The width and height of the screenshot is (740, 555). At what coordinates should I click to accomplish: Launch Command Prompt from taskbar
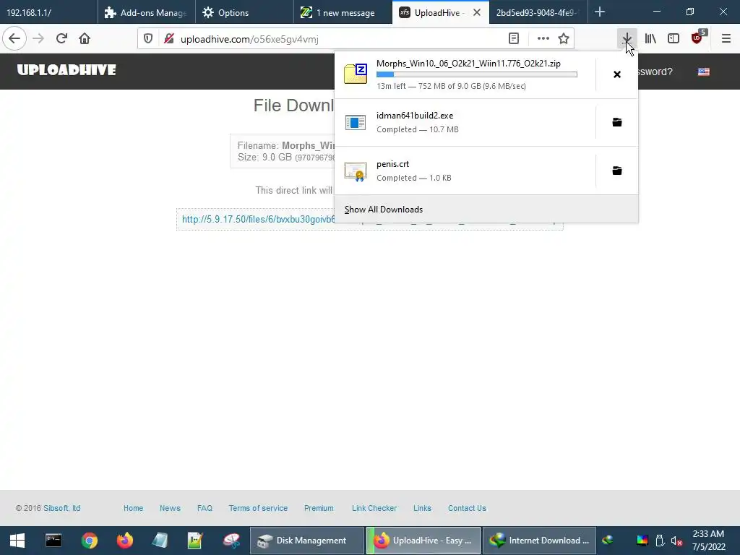(x=53, y=541)
